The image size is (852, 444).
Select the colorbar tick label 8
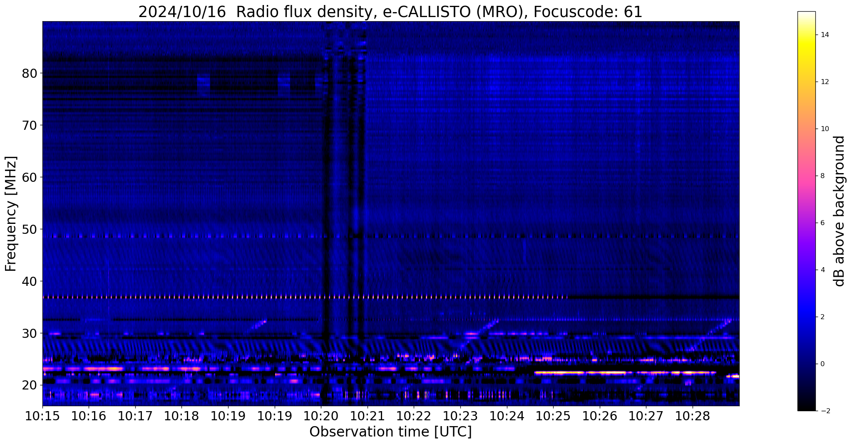tap(822, 176)
